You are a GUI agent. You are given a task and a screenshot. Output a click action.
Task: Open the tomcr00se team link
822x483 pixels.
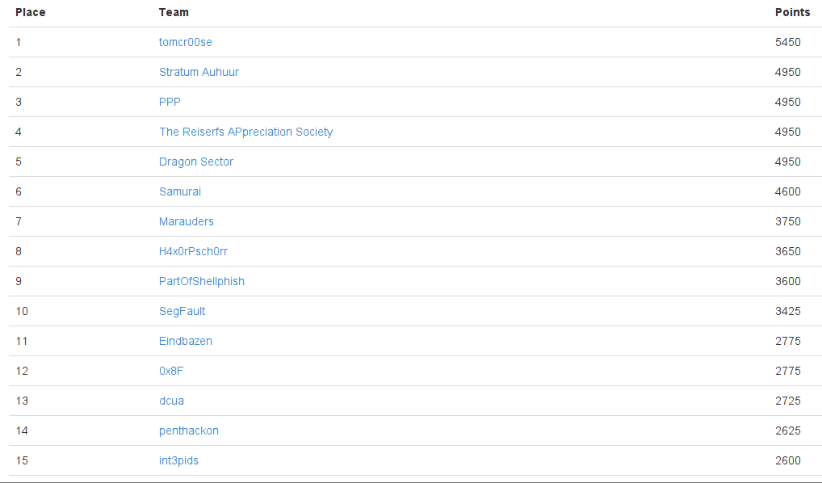186,42
